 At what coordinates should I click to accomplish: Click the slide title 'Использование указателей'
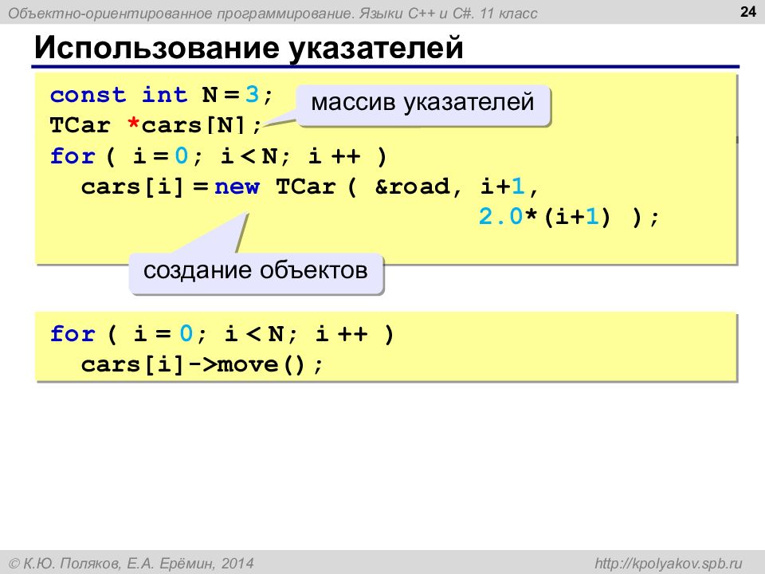click(249, 49)
